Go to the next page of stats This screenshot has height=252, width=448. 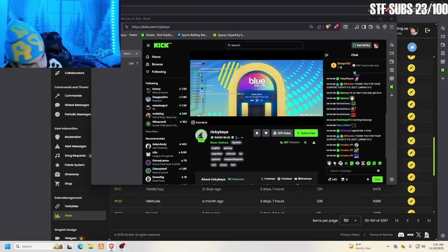418,220
